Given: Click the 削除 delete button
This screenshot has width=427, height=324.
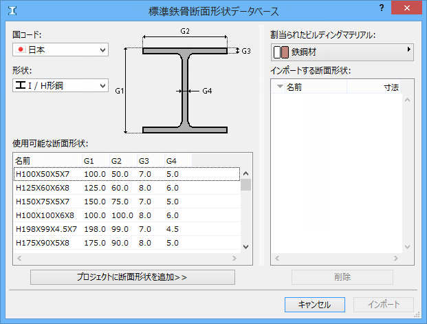Looking at the screenshot, I should point(342,277).
